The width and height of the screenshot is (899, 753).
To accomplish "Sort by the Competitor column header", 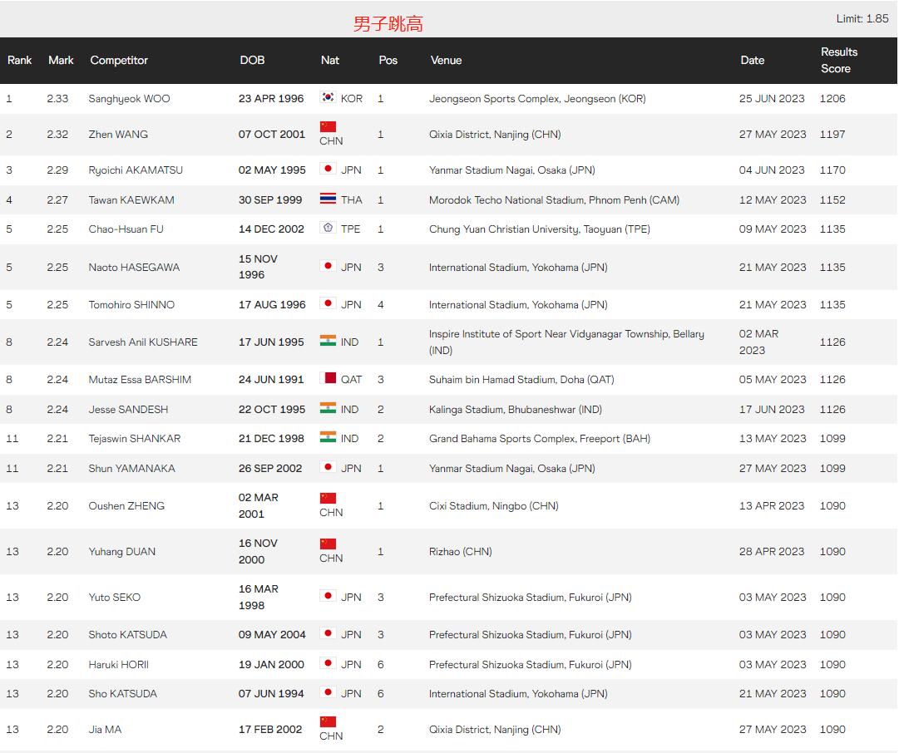I will click(119, 60).
